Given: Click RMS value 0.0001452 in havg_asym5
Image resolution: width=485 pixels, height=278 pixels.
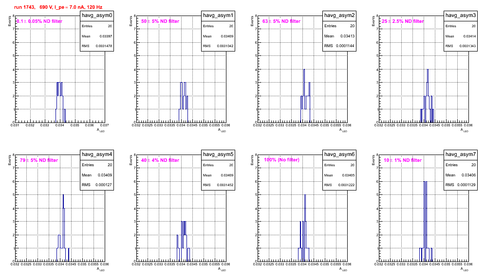Looking at the screenshot, I should coord(225,185).
